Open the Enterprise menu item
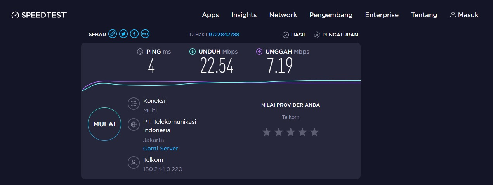Viewport: 493px width, 185px height. [382, 15]
